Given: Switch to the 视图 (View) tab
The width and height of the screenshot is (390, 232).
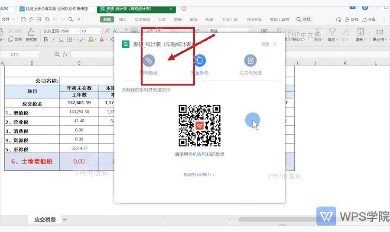Looking at the screenshot, I should coord(209,19).
